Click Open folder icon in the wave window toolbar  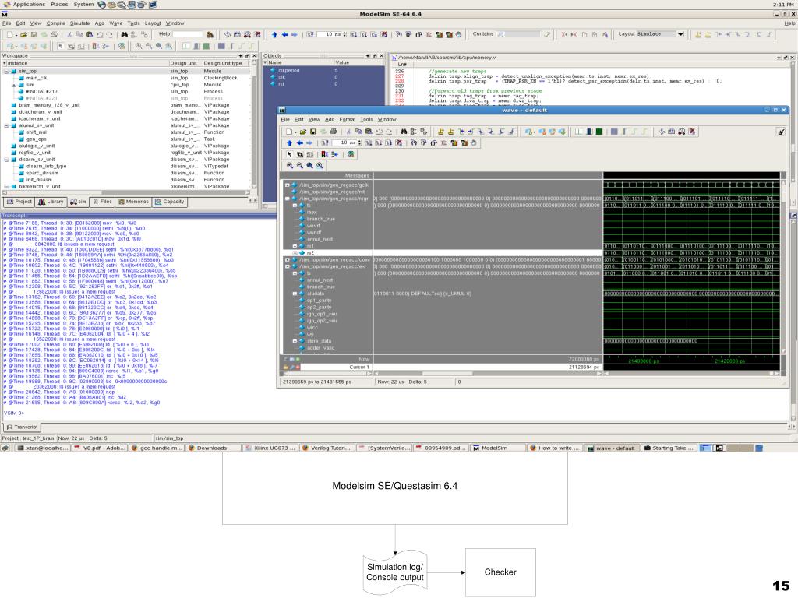[x=303, y=132]
